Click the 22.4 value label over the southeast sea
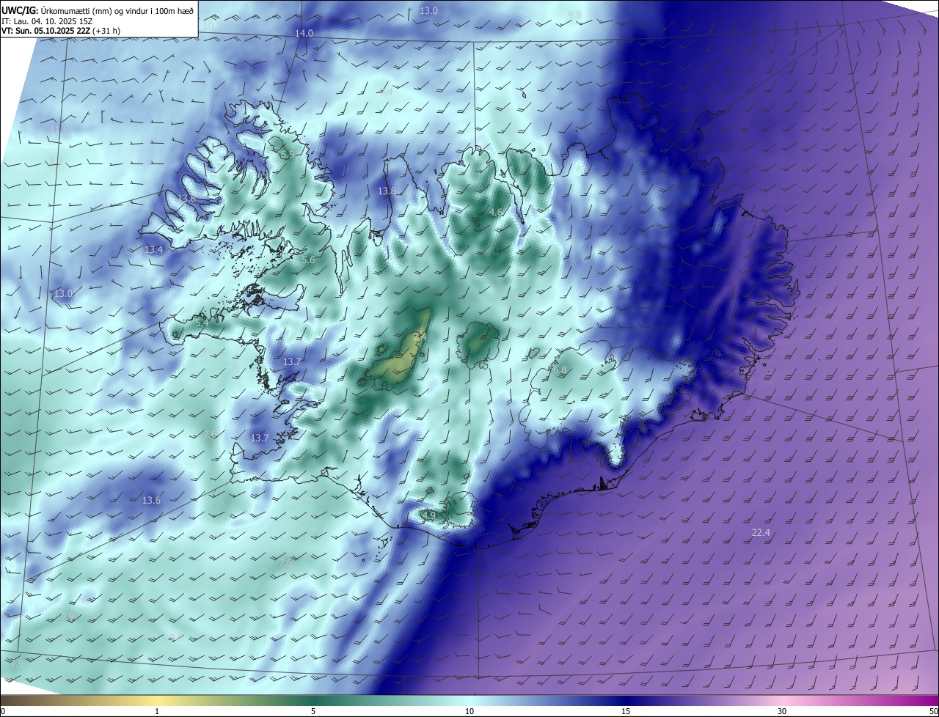This screenshot has width=939, height=717. coord(761,532)
